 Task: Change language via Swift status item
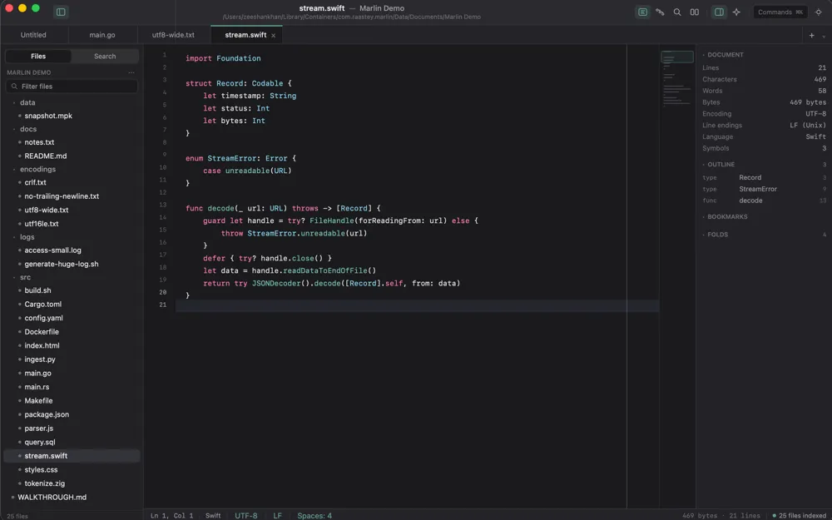point(213,516)
